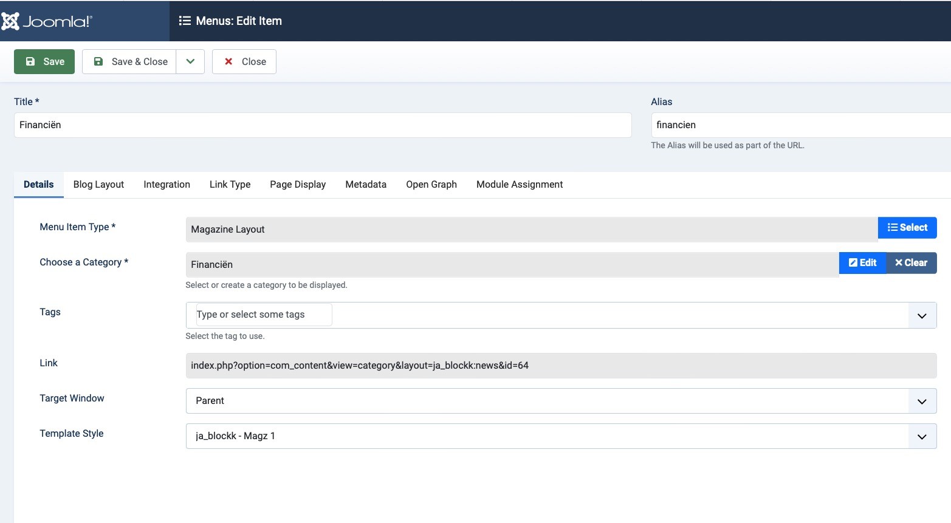Viewport: 951px width, 523px height.
Task: Open the Integration tab
Action: 167,185
